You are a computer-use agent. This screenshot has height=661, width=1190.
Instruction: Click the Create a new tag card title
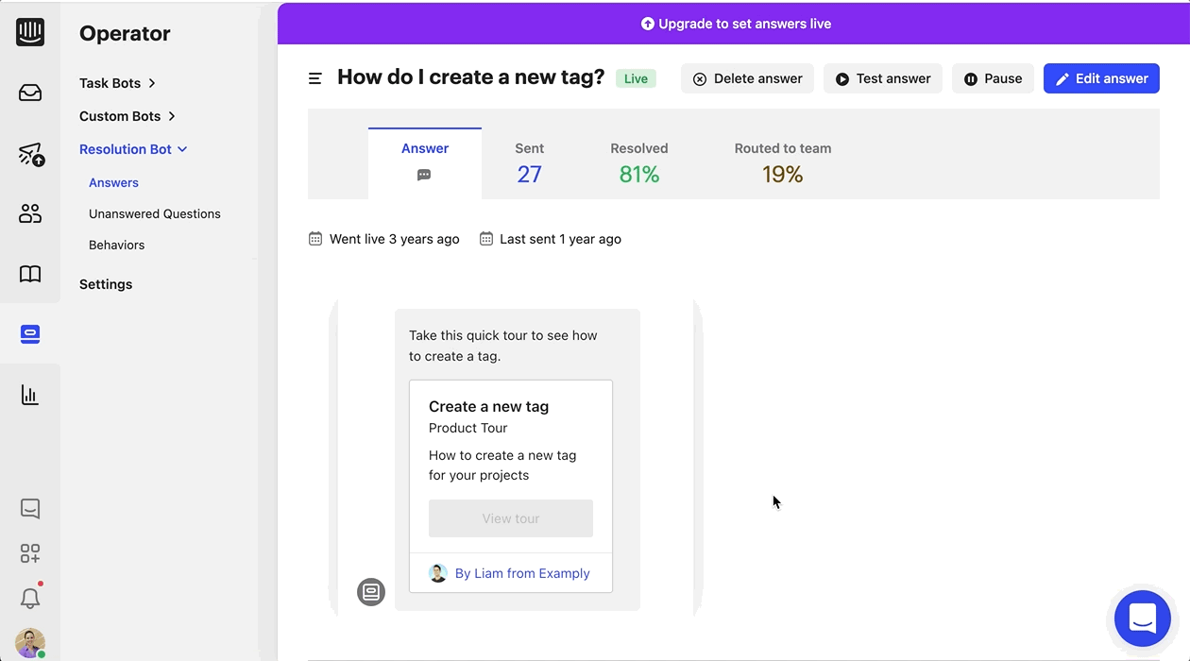pyautogui.click(x=488, y=407)
